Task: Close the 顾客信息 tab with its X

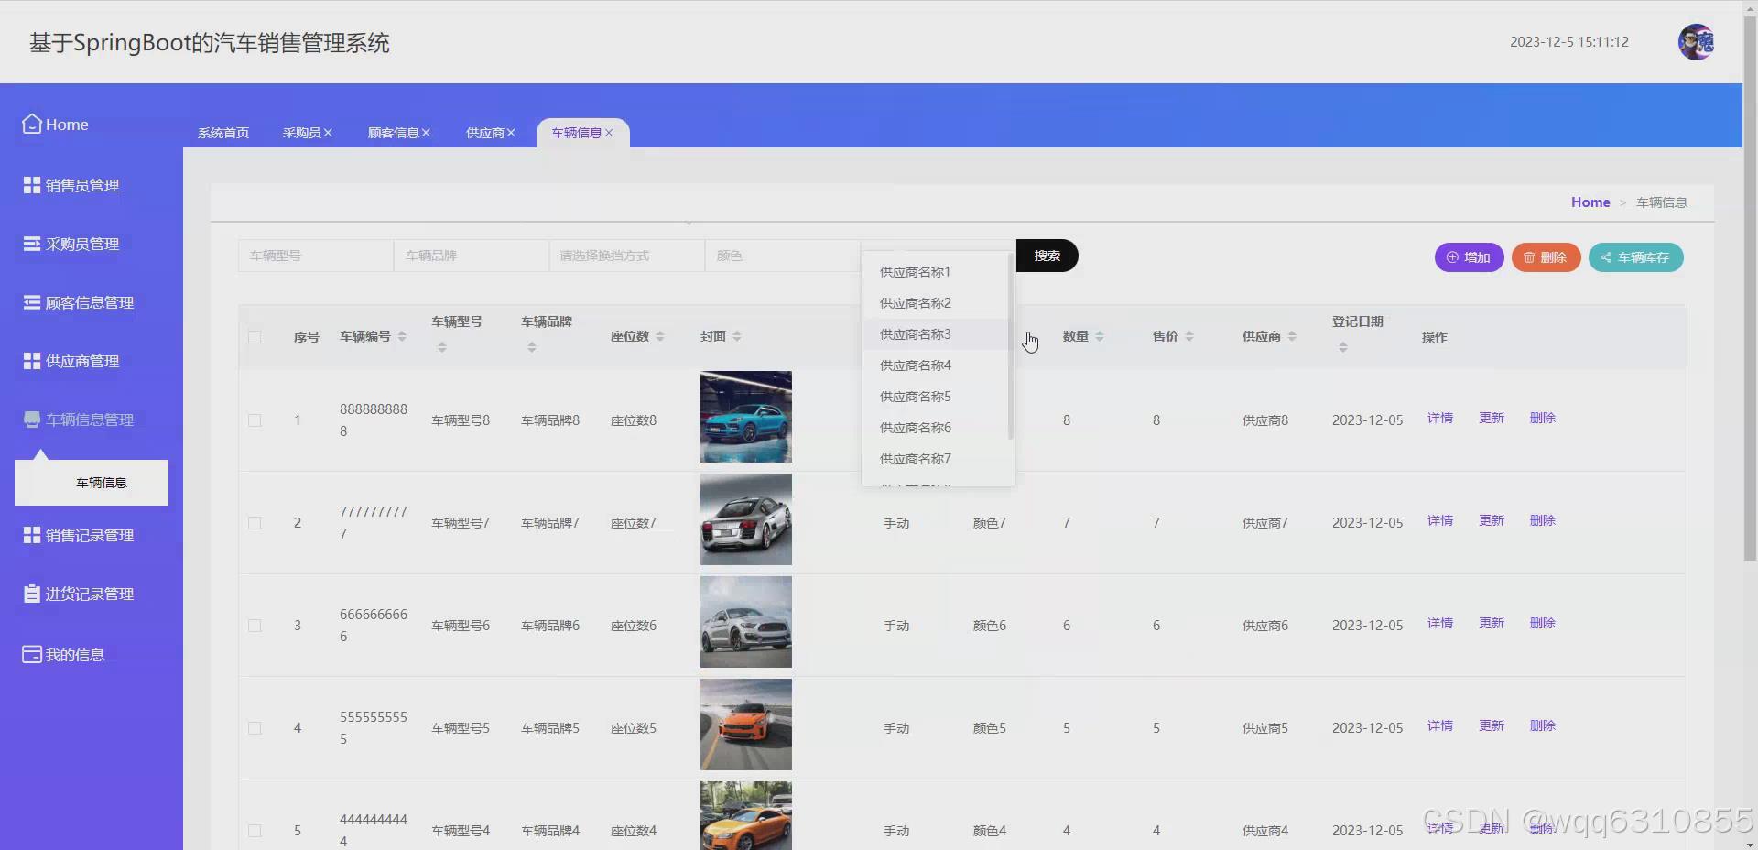Action: pos(426,133)
